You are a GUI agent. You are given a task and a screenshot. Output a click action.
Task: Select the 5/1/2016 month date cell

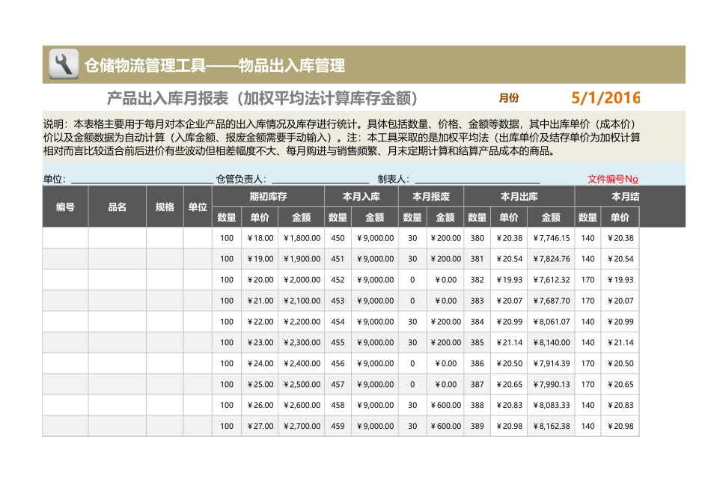(605, 98)
